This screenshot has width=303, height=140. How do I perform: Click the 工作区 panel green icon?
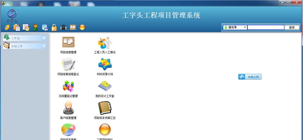tap(7, 37)
